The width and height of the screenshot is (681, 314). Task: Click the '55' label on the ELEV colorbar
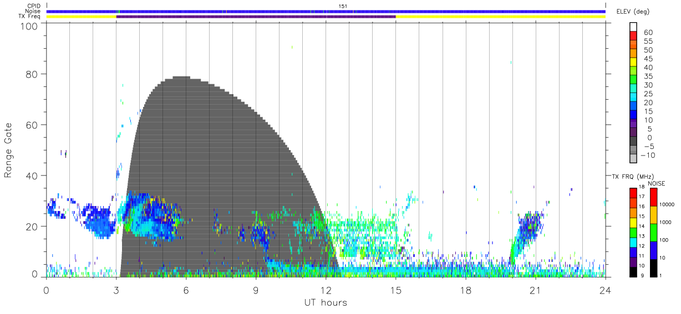(x=648, y=42)
